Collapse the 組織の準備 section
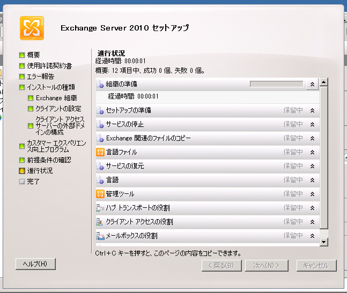 [x=312, y=84]
